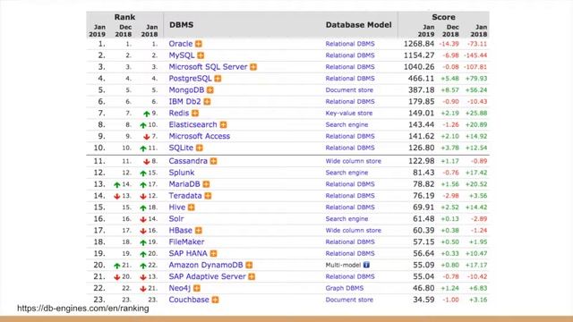The height and width of the screenshot is (322, 573).
Task: Click the Rank column header
Action: [124, 17]
